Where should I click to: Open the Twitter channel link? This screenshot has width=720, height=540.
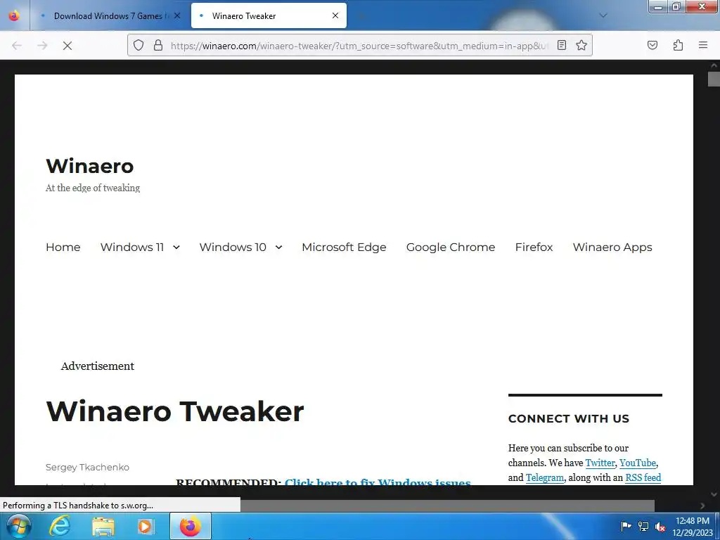pos(600,463)
